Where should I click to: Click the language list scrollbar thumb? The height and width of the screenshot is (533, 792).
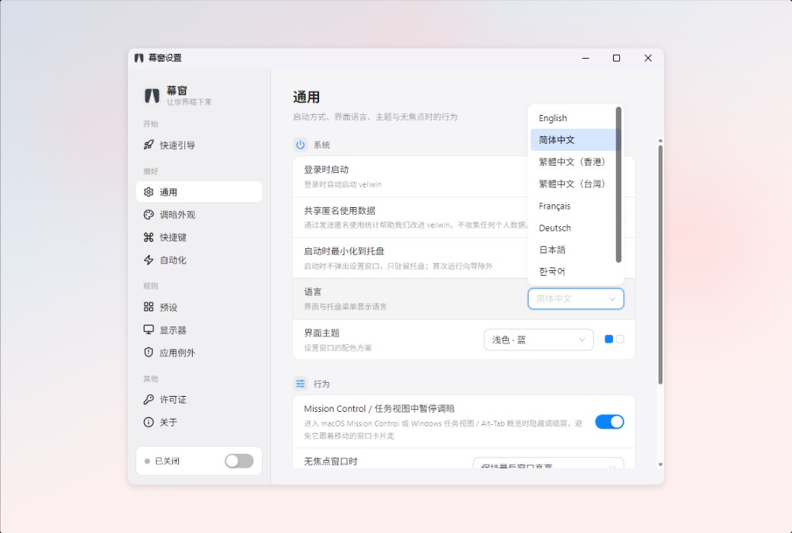point(618,184)
